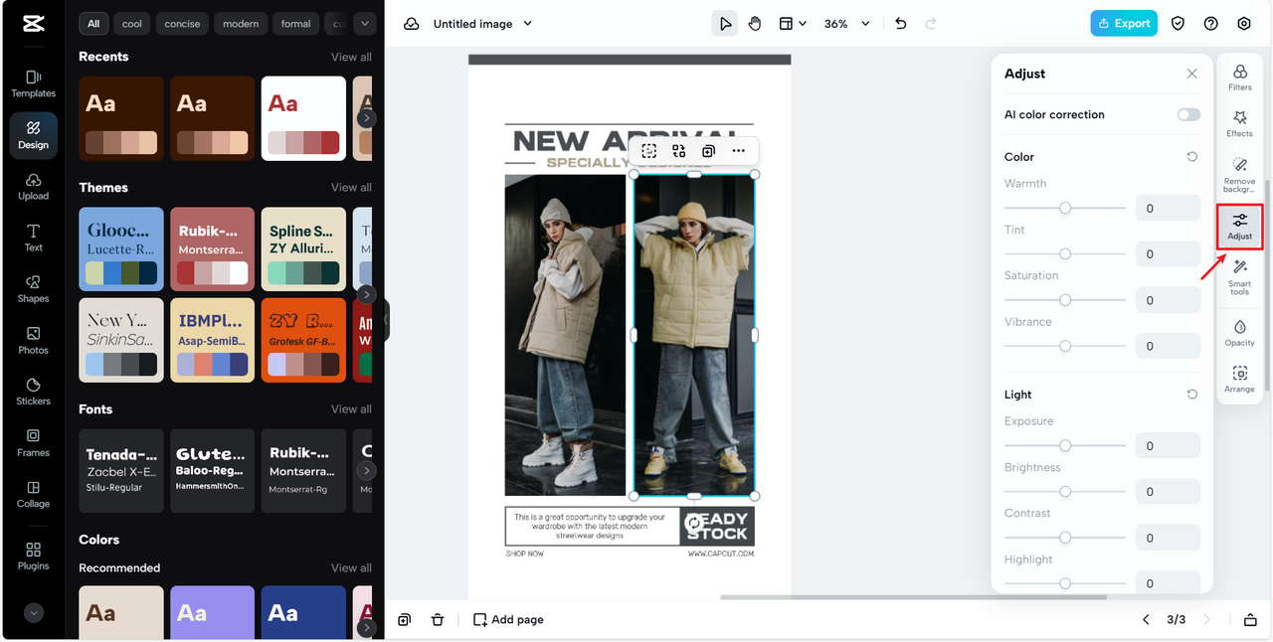View all Fonts

351,409
